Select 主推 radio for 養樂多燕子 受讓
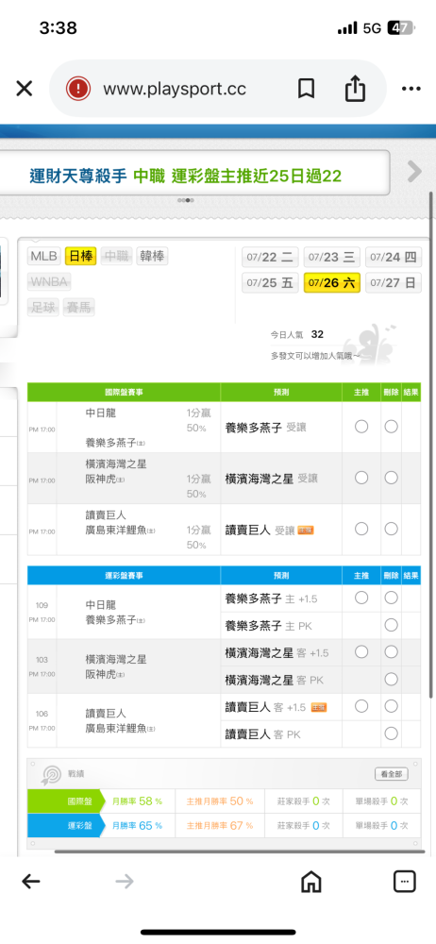Viewport: 436px width, 944px height. (361, 427)
